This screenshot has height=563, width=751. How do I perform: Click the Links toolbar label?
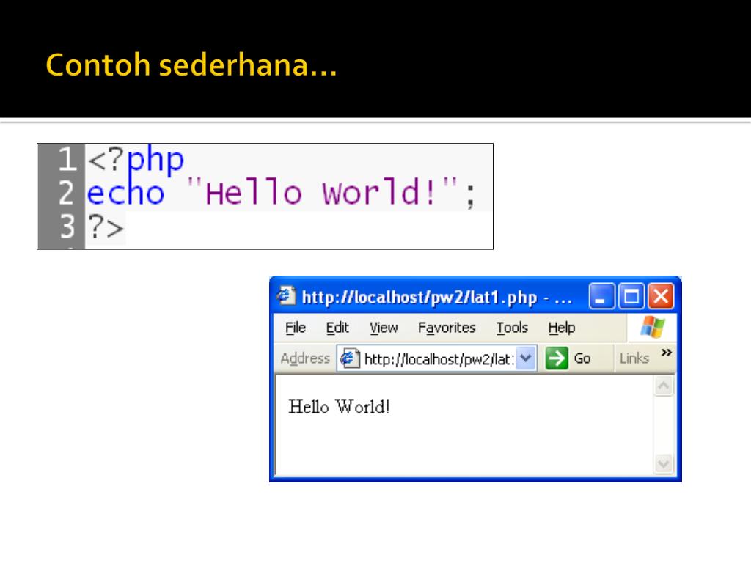coord(634,358)
